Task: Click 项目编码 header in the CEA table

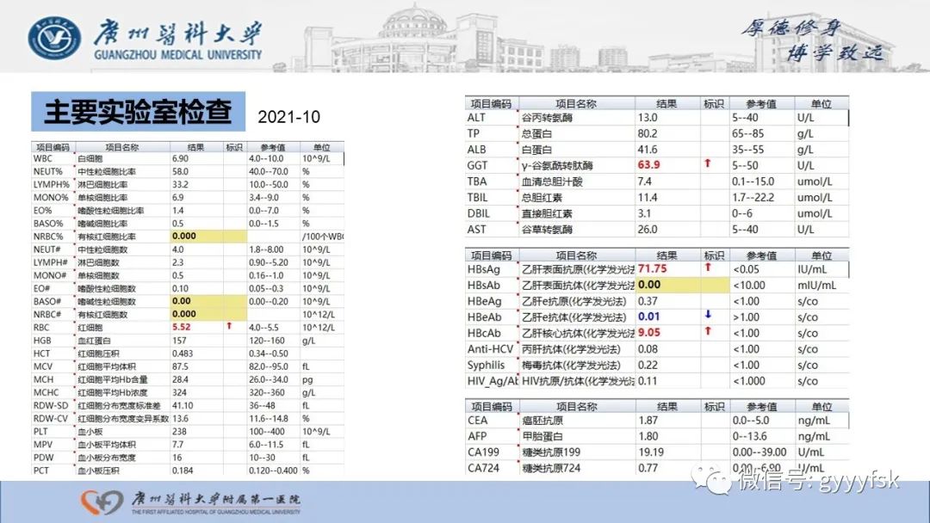Action: click(x=492, y=406)
